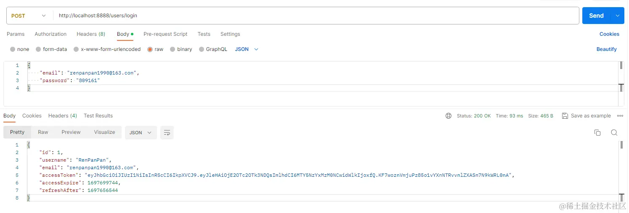
Task: Expand the Send button arrow options
Action: 617,16
